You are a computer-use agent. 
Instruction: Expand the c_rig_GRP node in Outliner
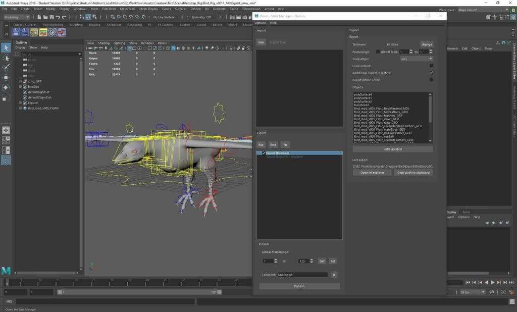[20, 81]
